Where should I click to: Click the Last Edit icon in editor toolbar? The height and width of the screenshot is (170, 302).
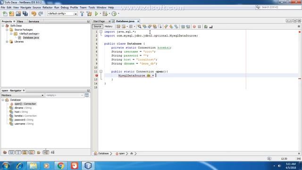[x=118, y=26]
